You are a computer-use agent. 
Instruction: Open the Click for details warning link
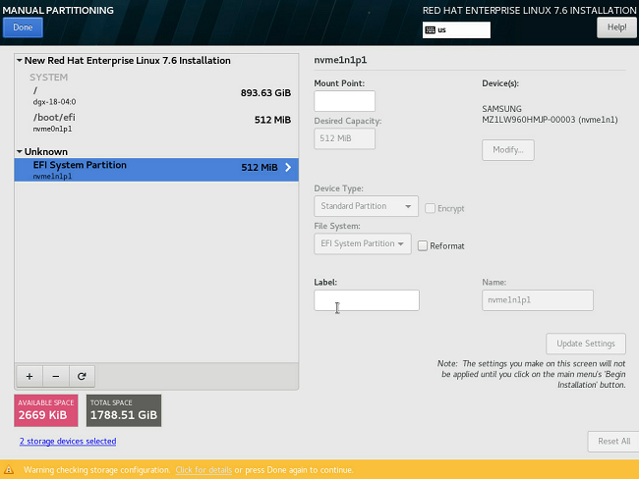click(x=203, y=470)
